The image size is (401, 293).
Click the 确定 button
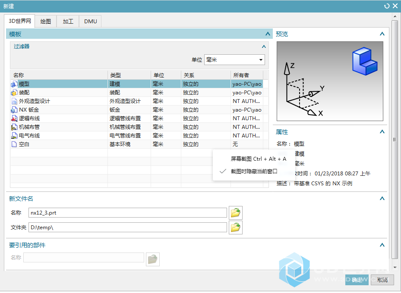(x=357, y=280)
